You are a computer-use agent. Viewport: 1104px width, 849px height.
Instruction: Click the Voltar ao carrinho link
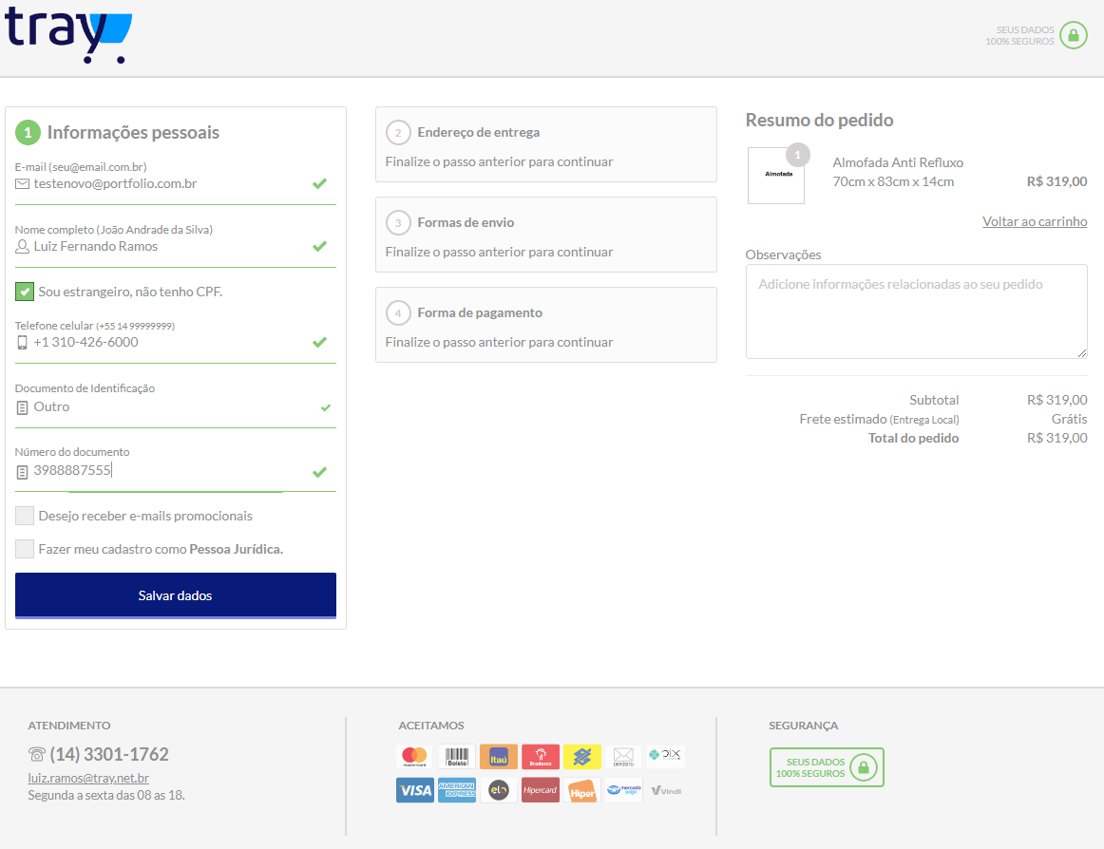coord(1035,222)
